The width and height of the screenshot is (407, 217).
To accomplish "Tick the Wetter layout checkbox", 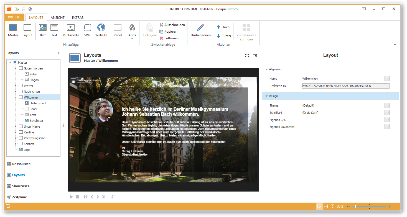I will pos(21,86).
